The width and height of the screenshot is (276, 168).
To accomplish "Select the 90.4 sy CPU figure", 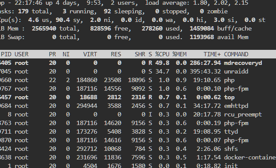I will point(63,20).
